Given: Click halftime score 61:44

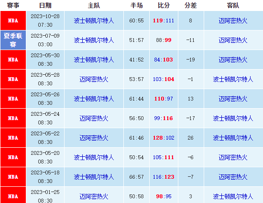Looking at the screenshot, I should tap(136, 99).
